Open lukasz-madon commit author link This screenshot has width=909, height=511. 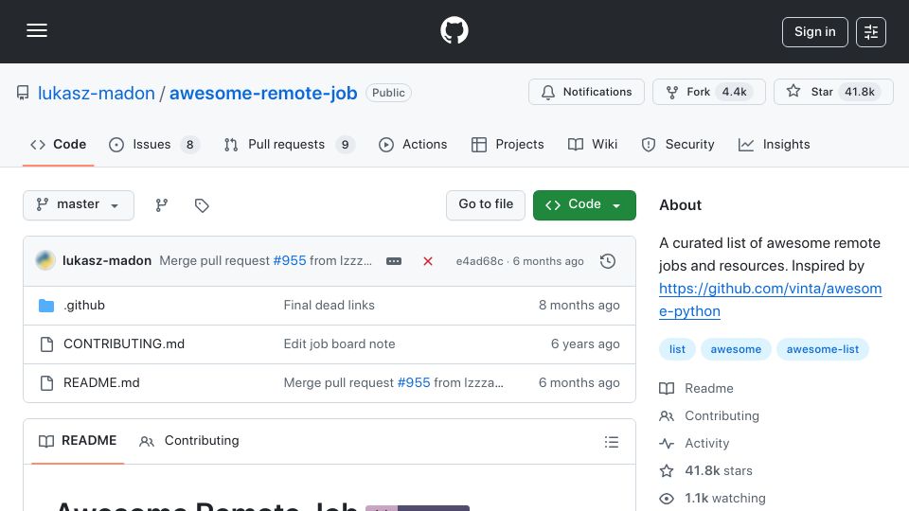107,261
